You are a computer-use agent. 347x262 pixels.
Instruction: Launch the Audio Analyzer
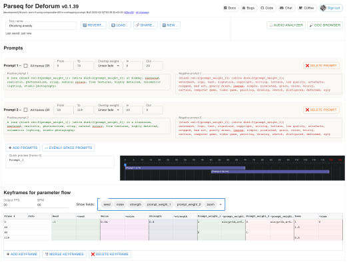coord(286,25)
